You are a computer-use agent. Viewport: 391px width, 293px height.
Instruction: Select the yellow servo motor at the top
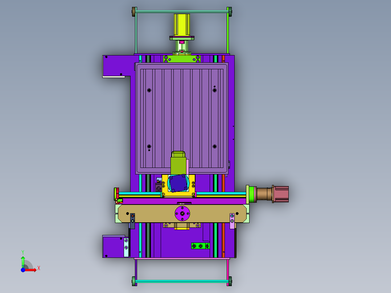pyautogui.click(x=182, y=25)
